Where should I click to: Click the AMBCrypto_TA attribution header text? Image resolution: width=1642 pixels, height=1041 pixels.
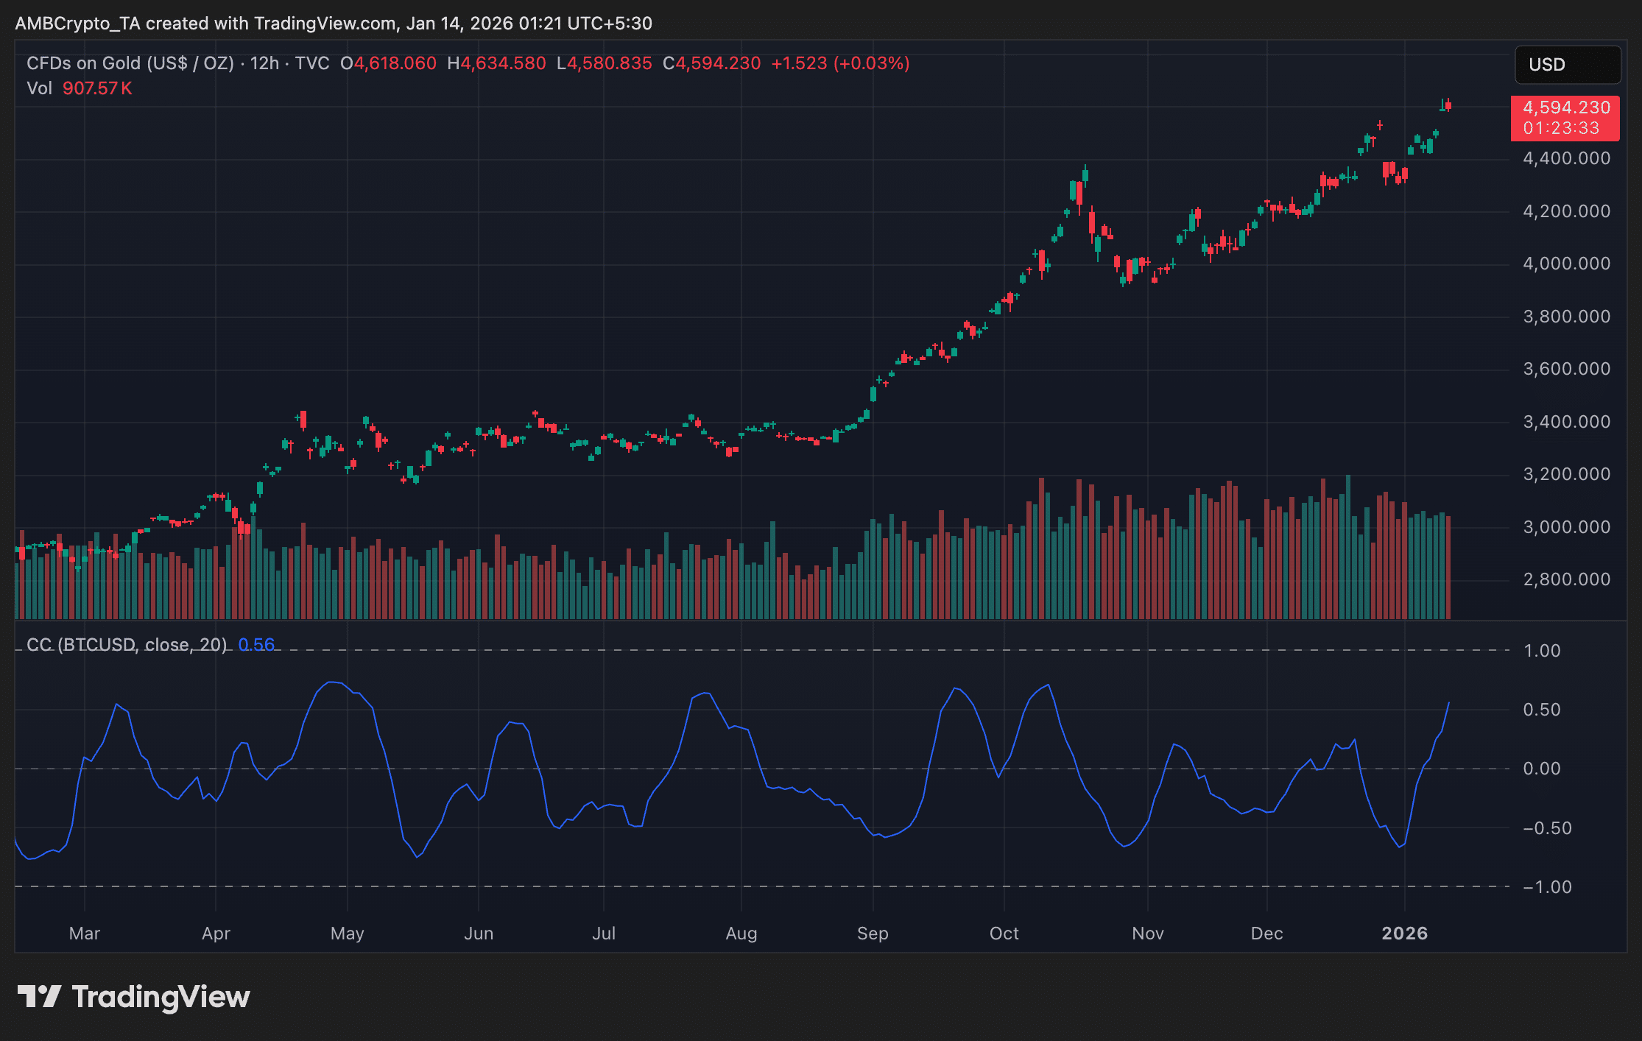pyautogui.click(x=334, y=24)
